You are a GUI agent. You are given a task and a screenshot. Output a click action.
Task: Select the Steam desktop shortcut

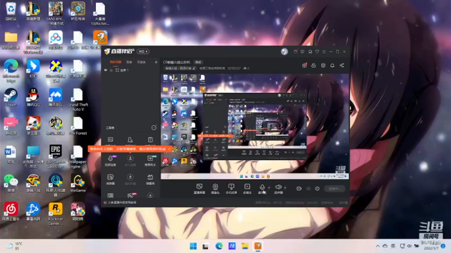(11, 97)
